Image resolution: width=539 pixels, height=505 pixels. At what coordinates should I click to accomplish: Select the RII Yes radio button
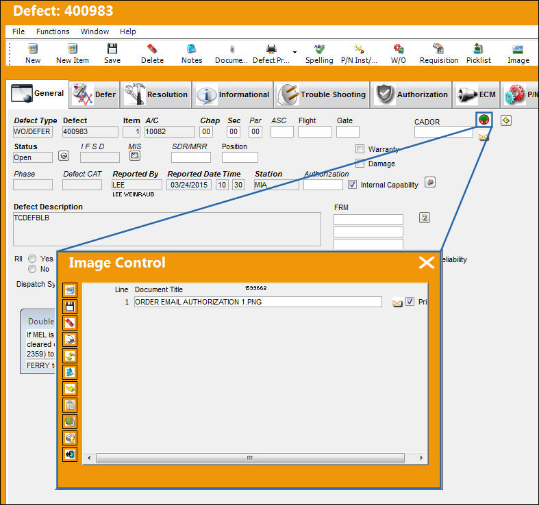pyautogui.click(x=32, y=259)
